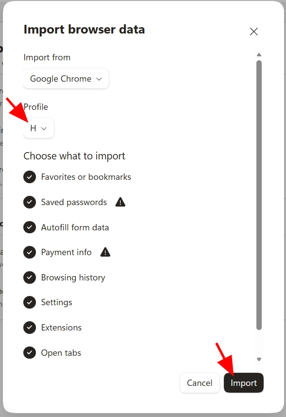Uncheck Open tabs import option
The width and height of the screenshot is (286, 417).
(x=30, y=353)
